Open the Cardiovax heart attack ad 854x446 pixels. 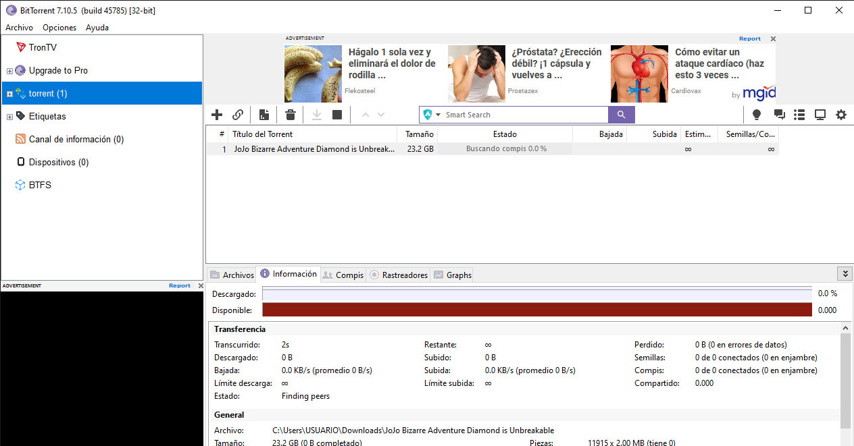[x=720, y=63]
